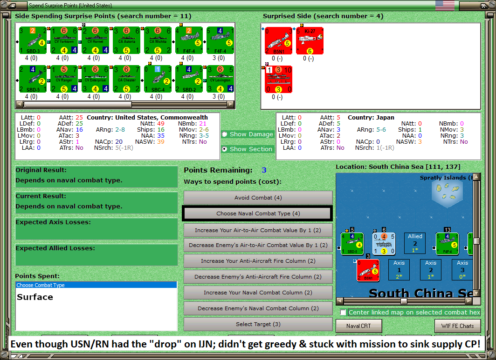Click the map horizontal scroll left arrow

tap(340, 301)
